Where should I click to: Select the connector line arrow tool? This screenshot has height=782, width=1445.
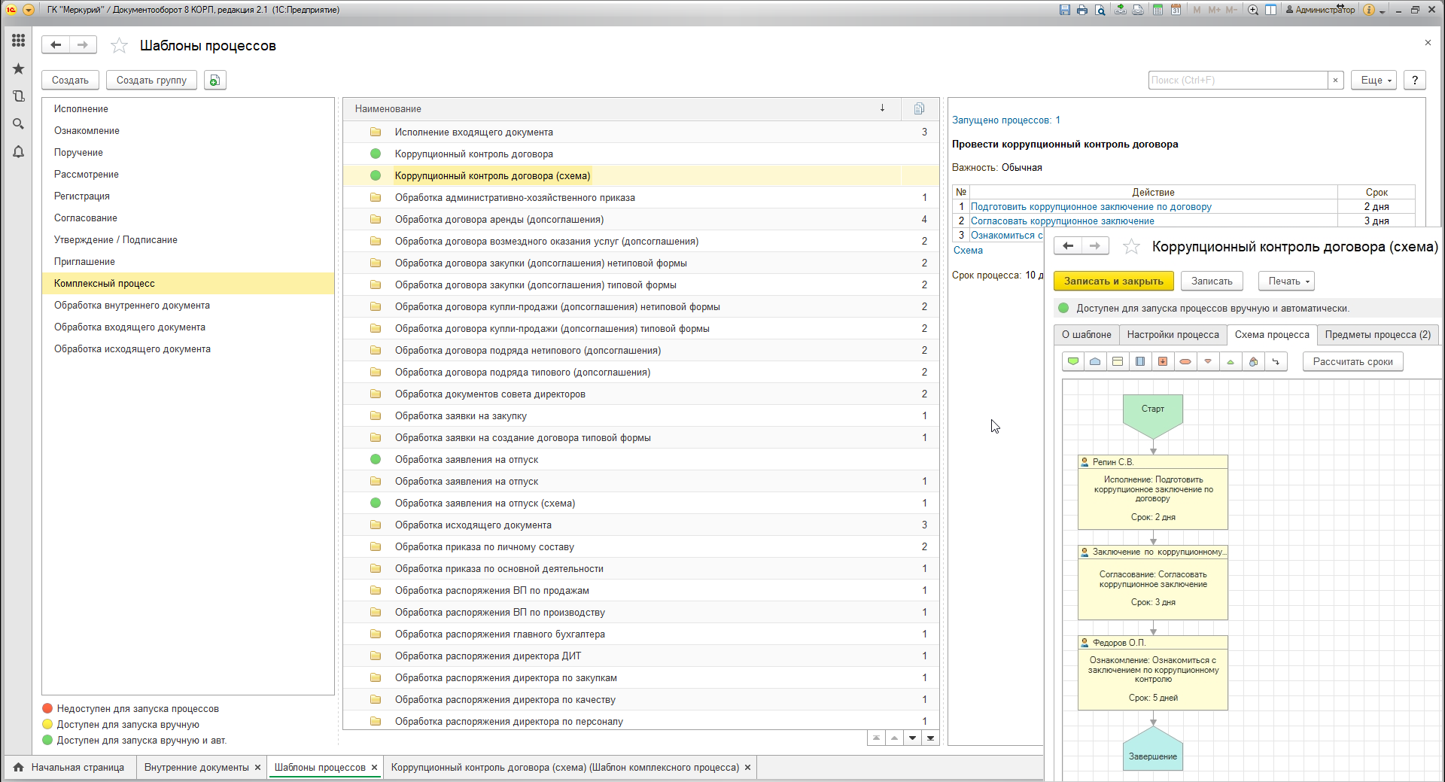[x=1276, y=362]
